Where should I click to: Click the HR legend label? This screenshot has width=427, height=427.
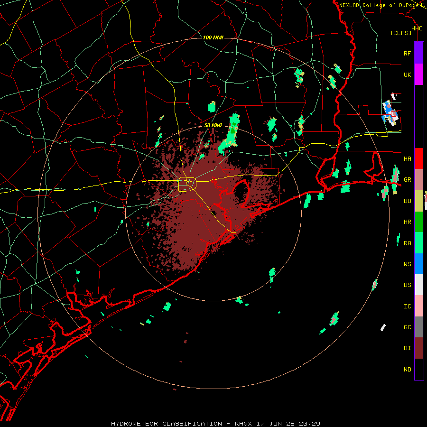[x=407, y=222]
